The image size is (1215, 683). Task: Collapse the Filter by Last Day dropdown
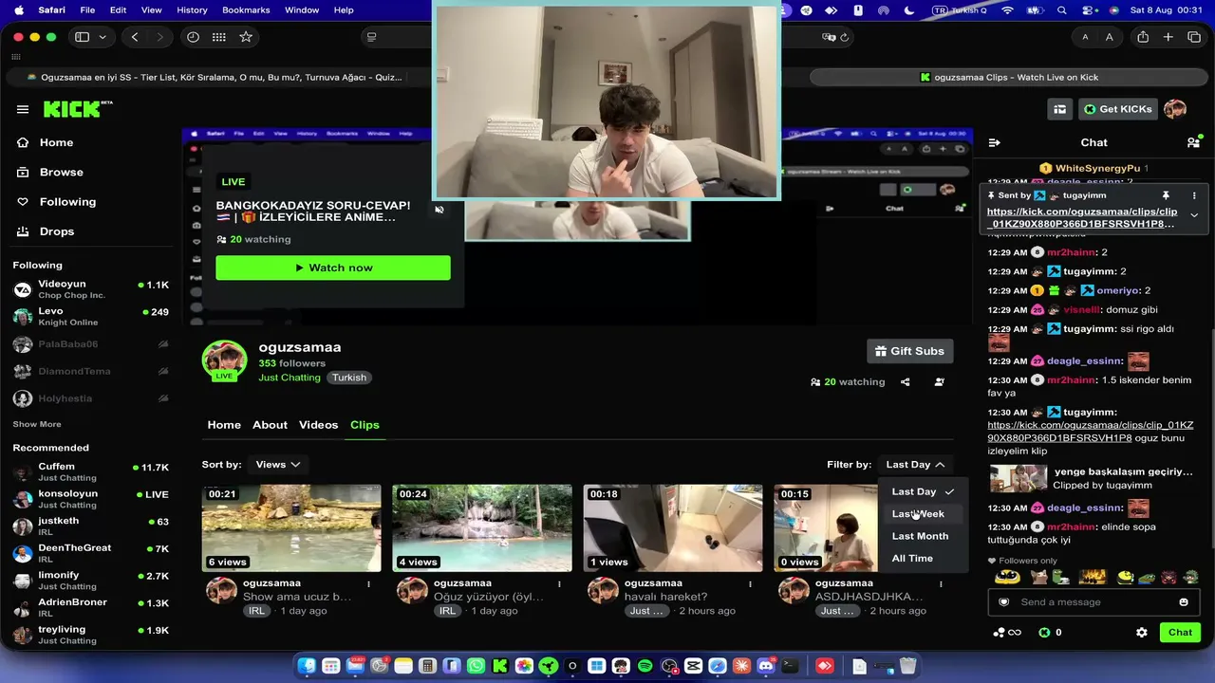click(x=915, y=465)
